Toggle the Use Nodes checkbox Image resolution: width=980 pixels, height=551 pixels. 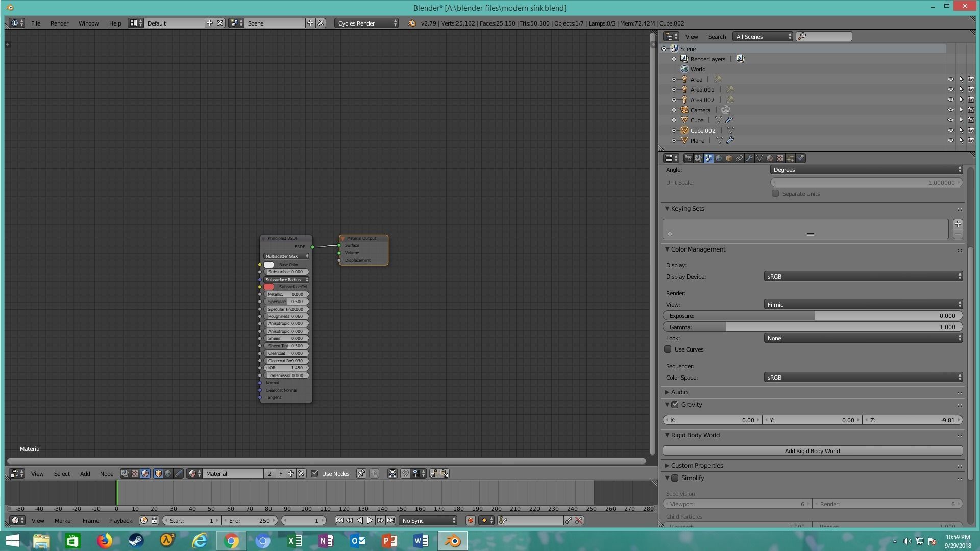[315, 474]
